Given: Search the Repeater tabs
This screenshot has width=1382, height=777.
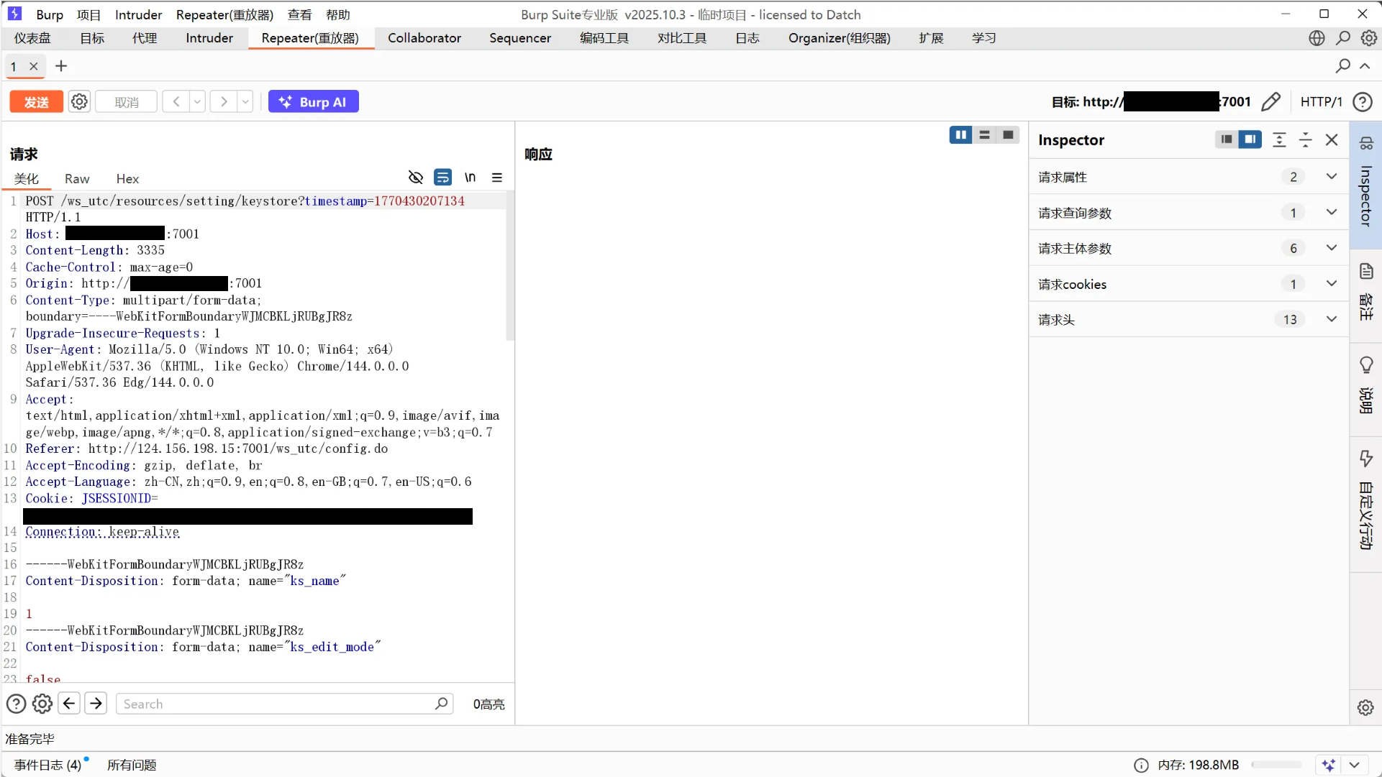Looking at the screenshot, I should [1342, 66].
